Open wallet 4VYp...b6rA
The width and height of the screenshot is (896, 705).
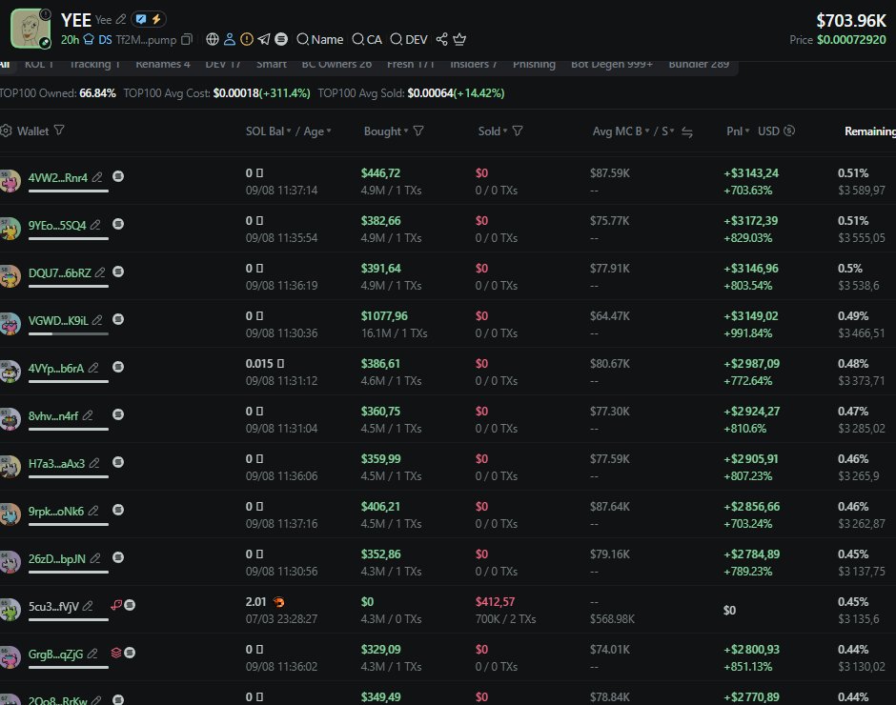(x=56, y=369)
